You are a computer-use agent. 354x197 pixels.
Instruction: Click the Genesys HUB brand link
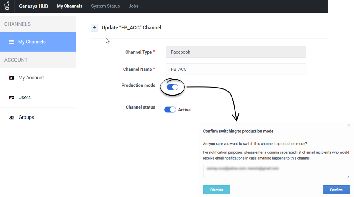tap(34, 6)
